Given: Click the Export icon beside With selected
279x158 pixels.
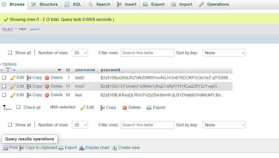Looking at the screenshot, I should [149, 108].
